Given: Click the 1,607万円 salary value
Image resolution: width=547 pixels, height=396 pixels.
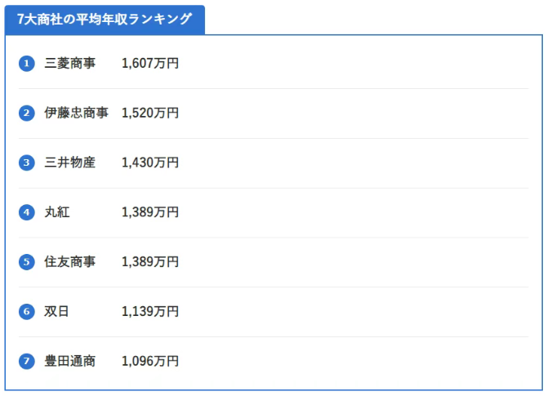Looking at the screenshot, I should click(149, 64).
